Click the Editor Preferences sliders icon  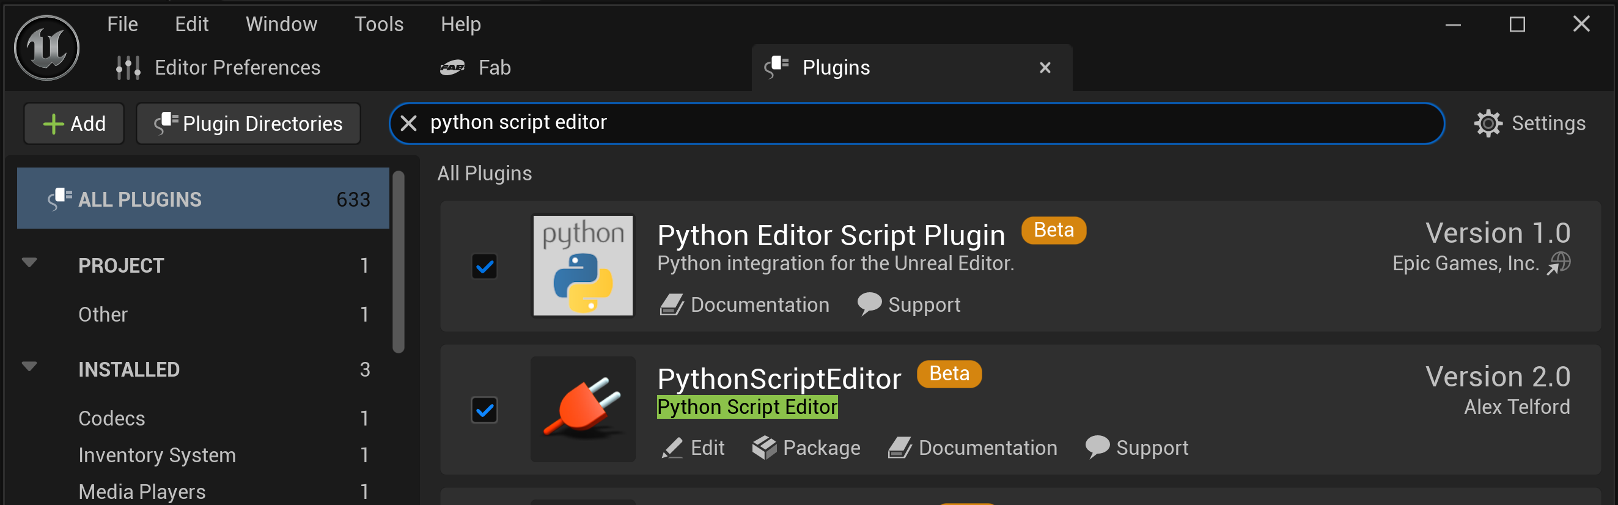point(128,68)
